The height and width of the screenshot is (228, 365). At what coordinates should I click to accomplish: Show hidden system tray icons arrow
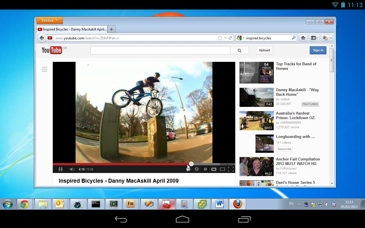[x=299, y=204]
